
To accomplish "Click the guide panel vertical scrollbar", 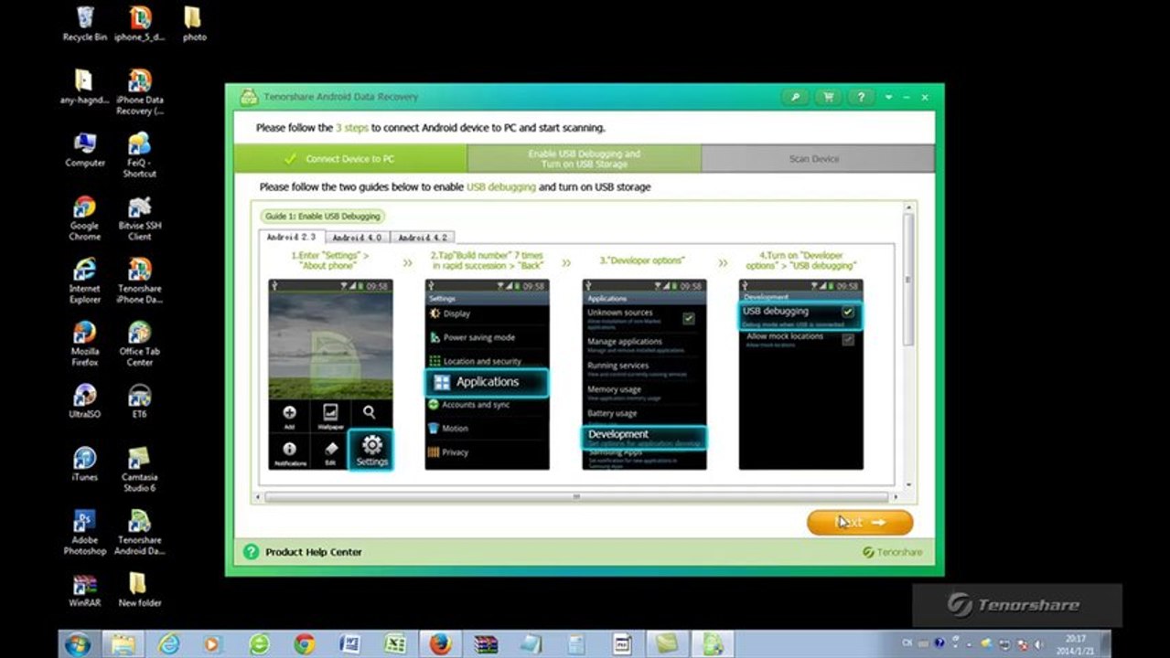I will [907, 279].
